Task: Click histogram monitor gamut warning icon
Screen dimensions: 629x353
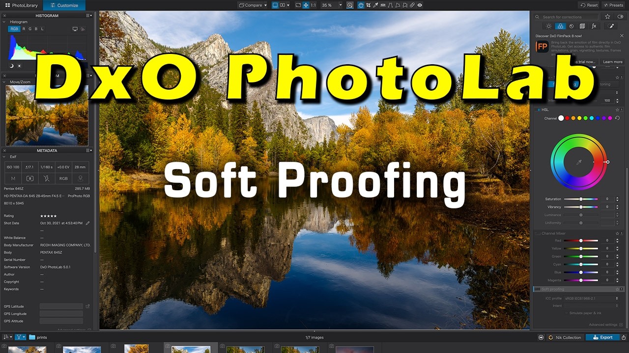Action: (75, 29)
